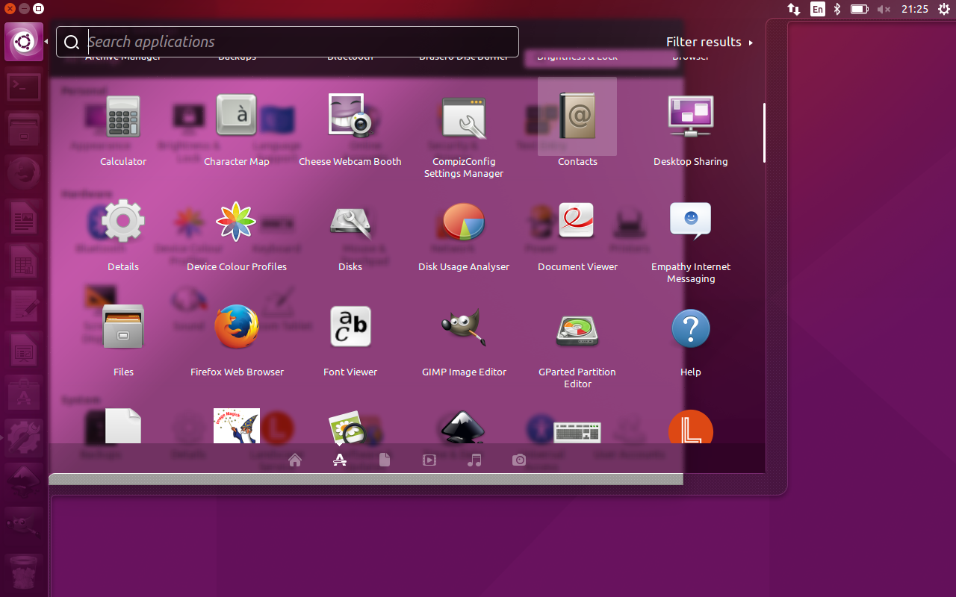The image size is (956, 597).
Task: Open LibreOffice Impress in the launcher
Action: [x=24, y=349]
